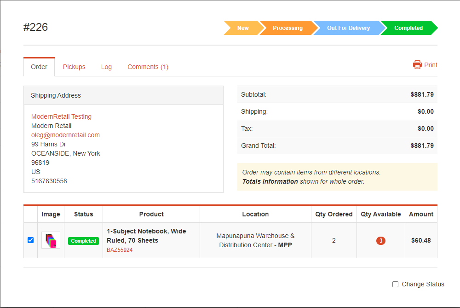Viewport: 460px width, 308px height.
Task: Click the Qty Available column header
Action: [381, 215]
